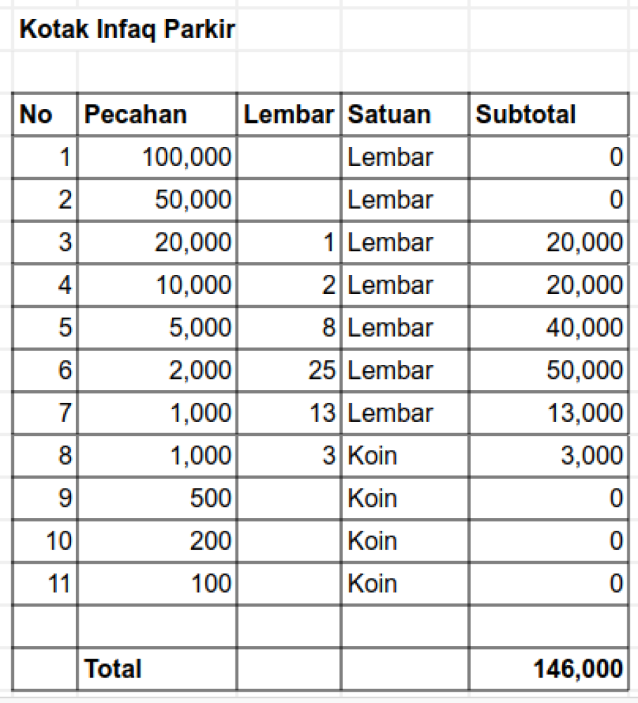Select the "No" header cell
Screen dimensions: 638x703
[45, 115]
